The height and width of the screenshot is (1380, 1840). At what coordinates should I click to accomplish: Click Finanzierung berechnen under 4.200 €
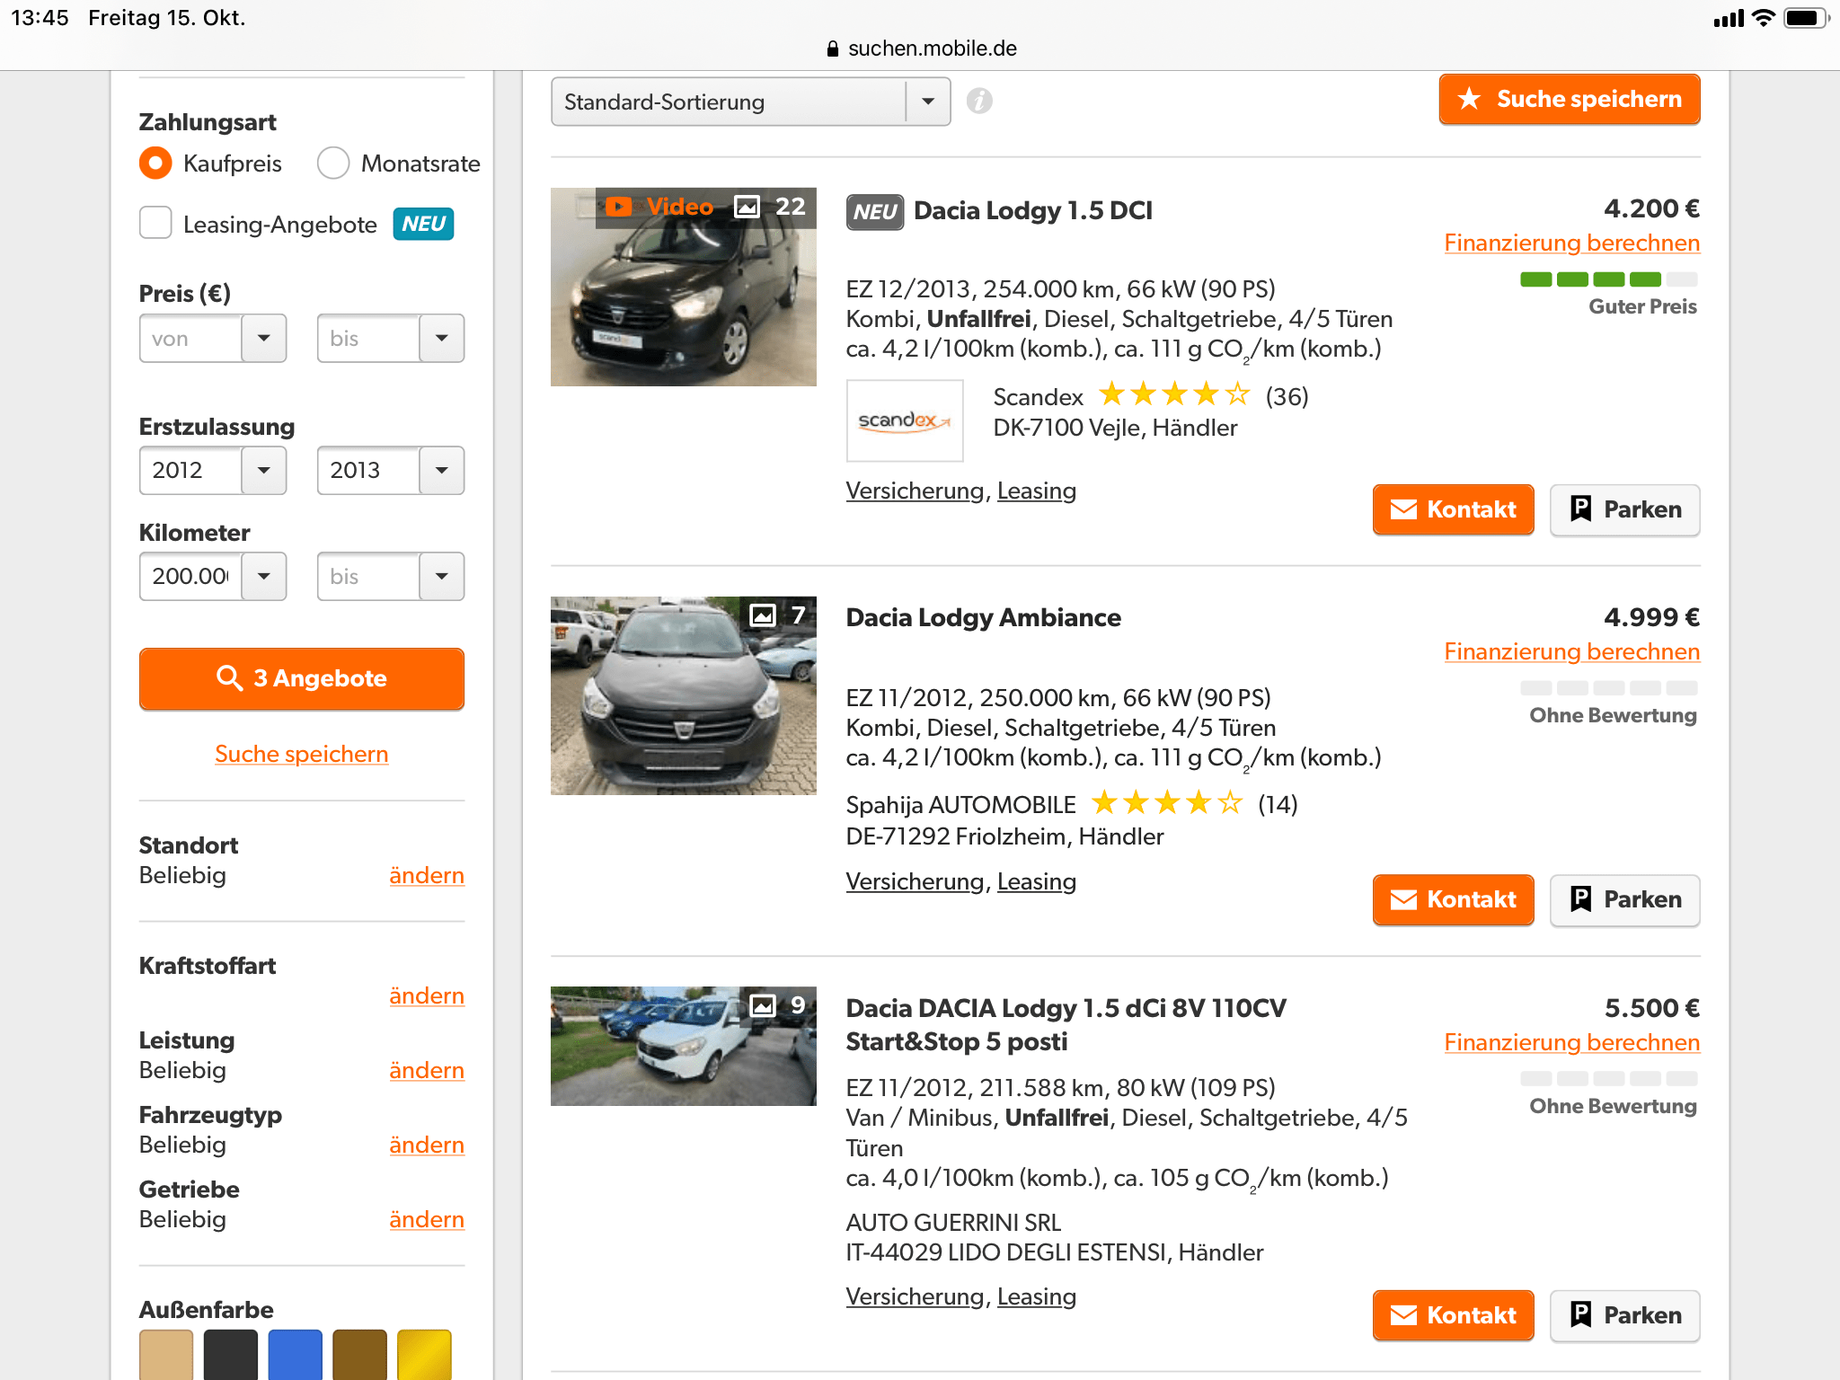[1571, 243]
